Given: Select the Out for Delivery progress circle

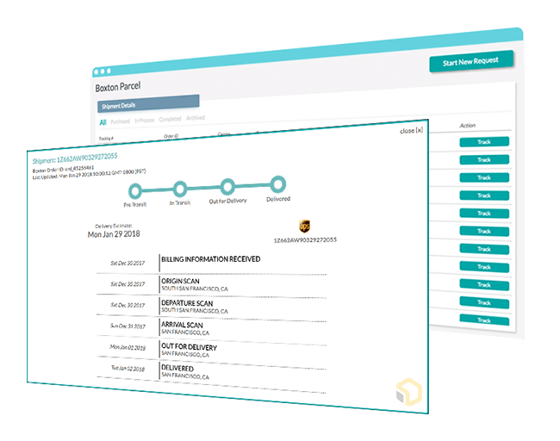Looking at the screenshot, I should point(227,186).
